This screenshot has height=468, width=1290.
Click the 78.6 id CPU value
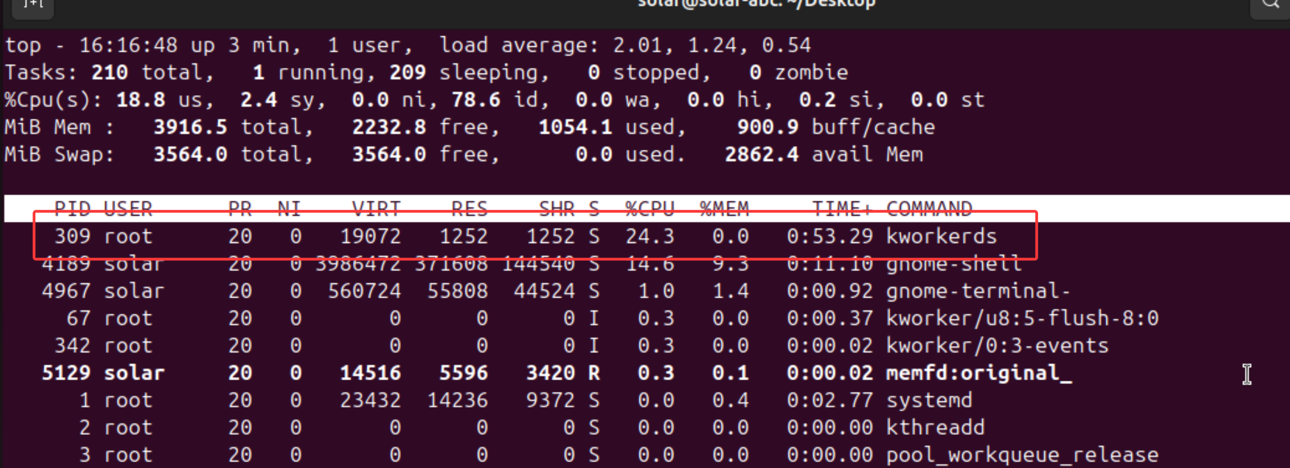pos(476,100)
